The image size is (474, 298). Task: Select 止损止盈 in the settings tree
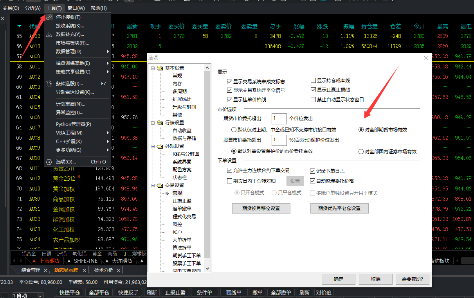[x=182, y=201]
